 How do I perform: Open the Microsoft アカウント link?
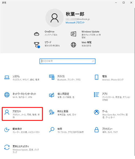75,23
